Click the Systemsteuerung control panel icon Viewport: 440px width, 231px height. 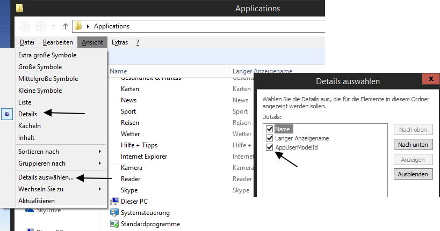tap(114, 213)
